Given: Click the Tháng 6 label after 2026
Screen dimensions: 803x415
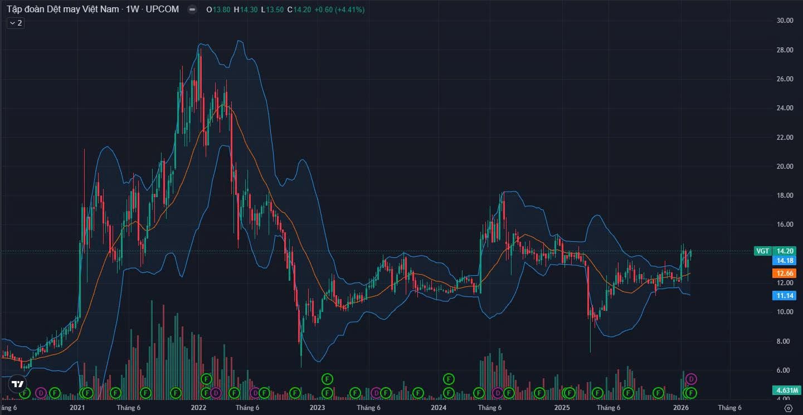Looking at the screenshot, I should point(729,408).
